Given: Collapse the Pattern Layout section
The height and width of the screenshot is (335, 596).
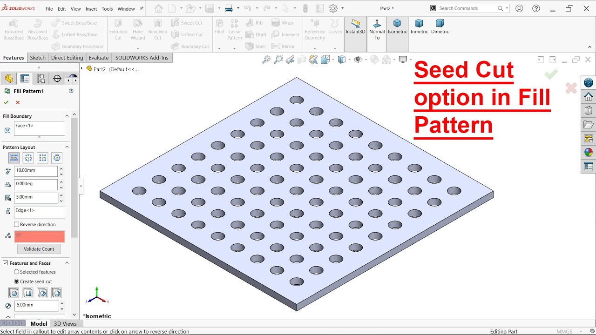Looking at the screenshot, I should tap(67, 147).
